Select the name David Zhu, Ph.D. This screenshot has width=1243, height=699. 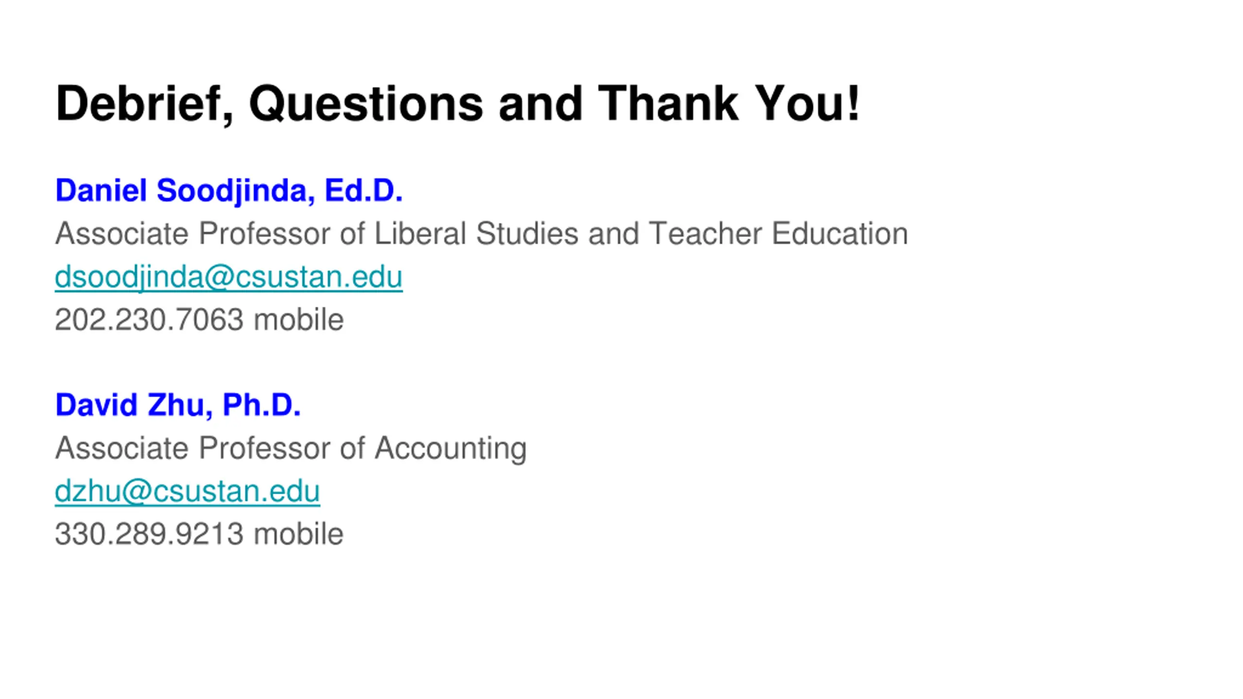(x=178, y=404)
